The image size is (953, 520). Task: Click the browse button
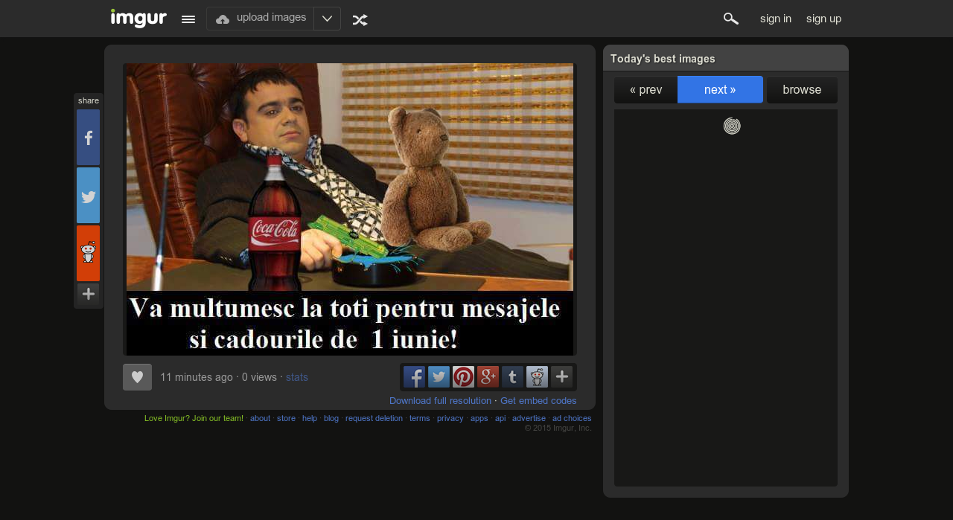(x=802, y=90)
